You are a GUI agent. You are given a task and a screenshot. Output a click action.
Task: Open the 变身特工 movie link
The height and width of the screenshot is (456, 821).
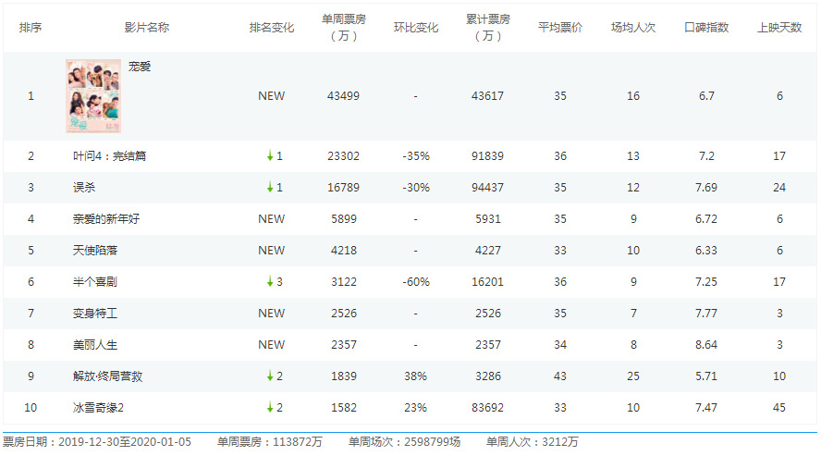coord(95,314)
